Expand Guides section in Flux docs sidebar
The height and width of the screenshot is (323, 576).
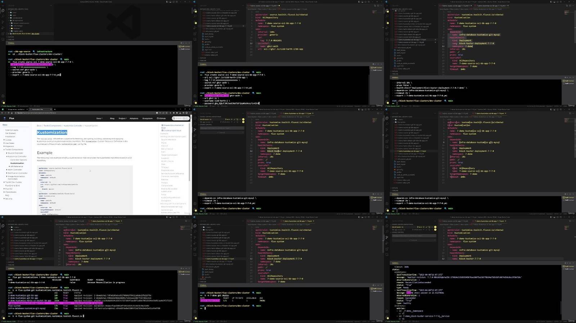(4, 140)
